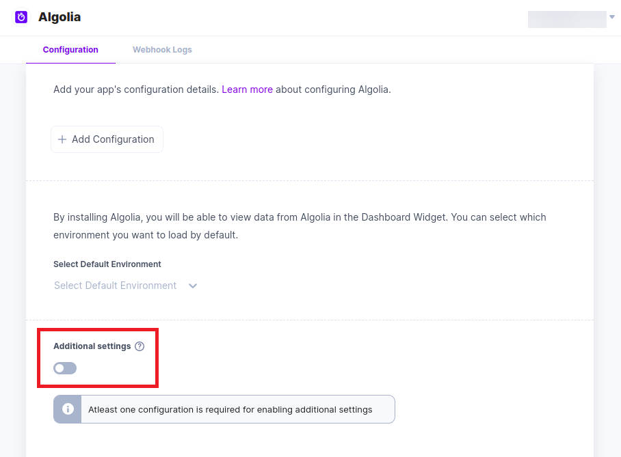Click the Add Configuration button

(x=107, y=139)
